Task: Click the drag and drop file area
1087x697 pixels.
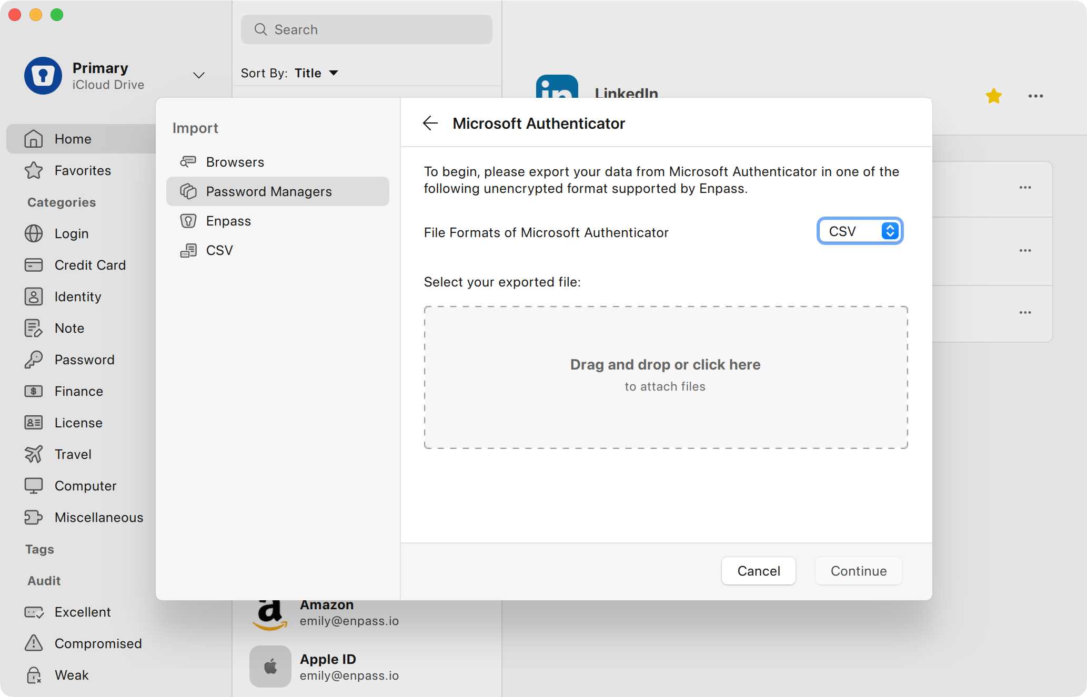Action: pos(666,377)
